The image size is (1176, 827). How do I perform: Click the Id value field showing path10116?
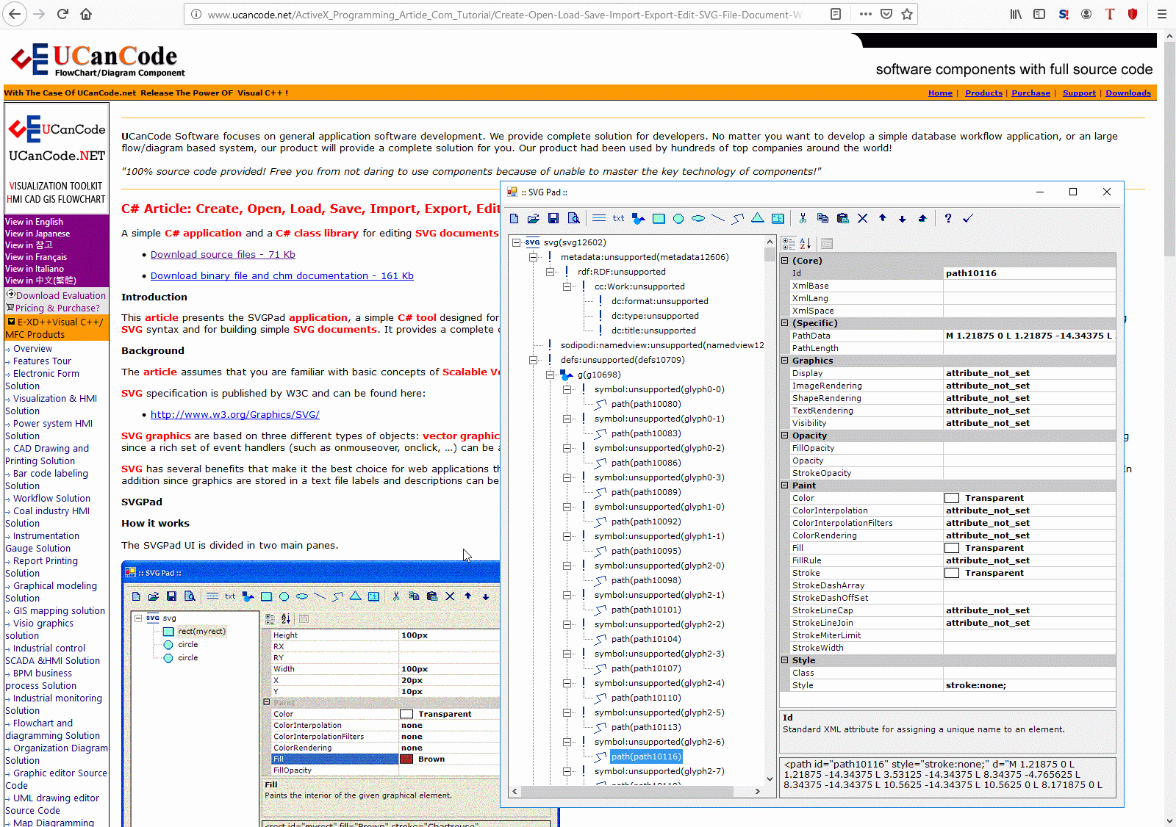click(1029, 273)
